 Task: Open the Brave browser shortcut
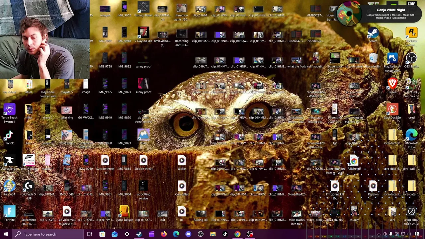click(x=392, y=86)
